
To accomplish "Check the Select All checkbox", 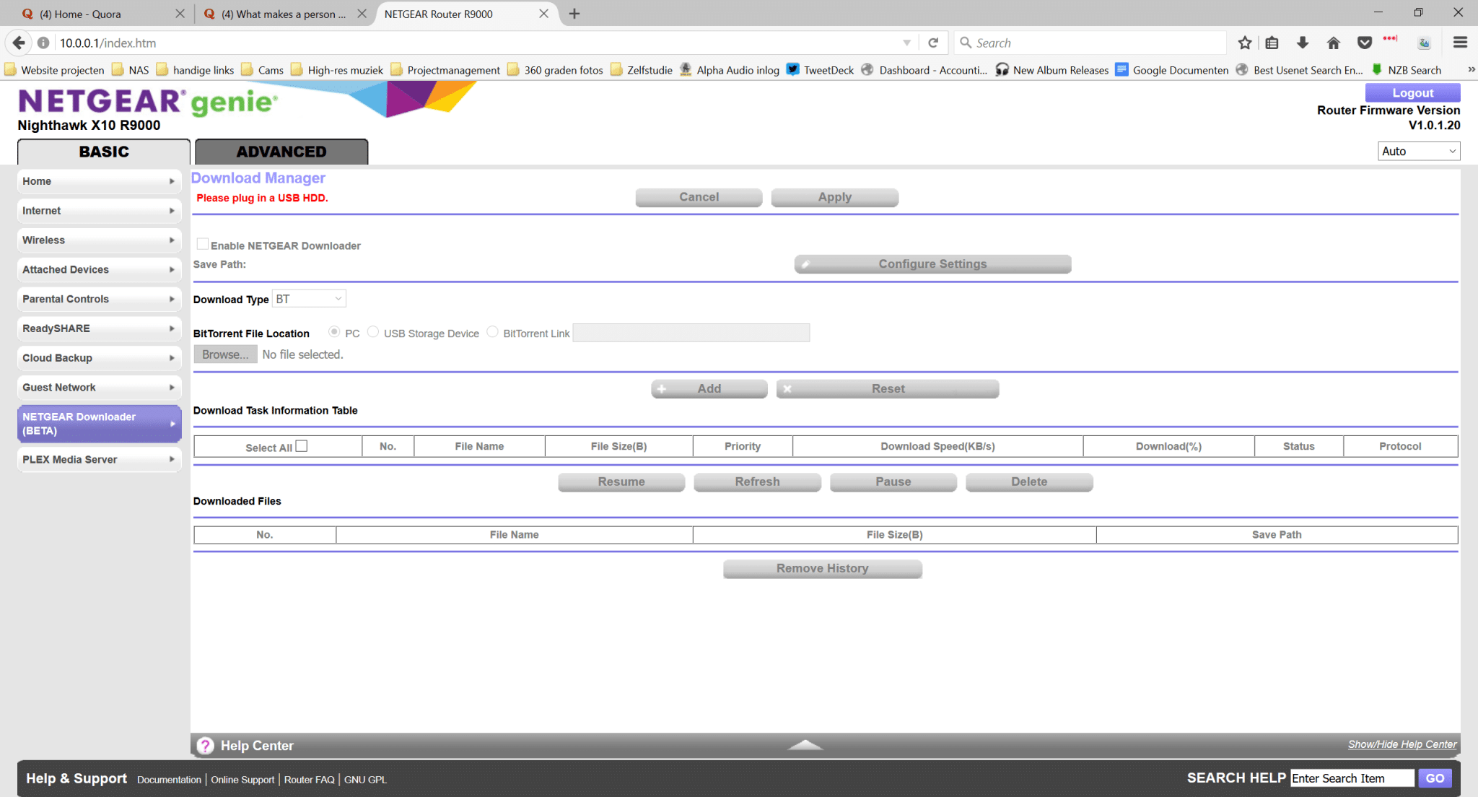I will [x=302, y=446].
